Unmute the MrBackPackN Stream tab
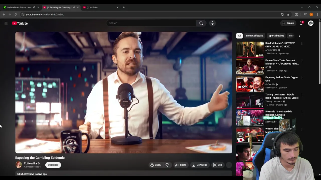321x180 pixels. 34,7
